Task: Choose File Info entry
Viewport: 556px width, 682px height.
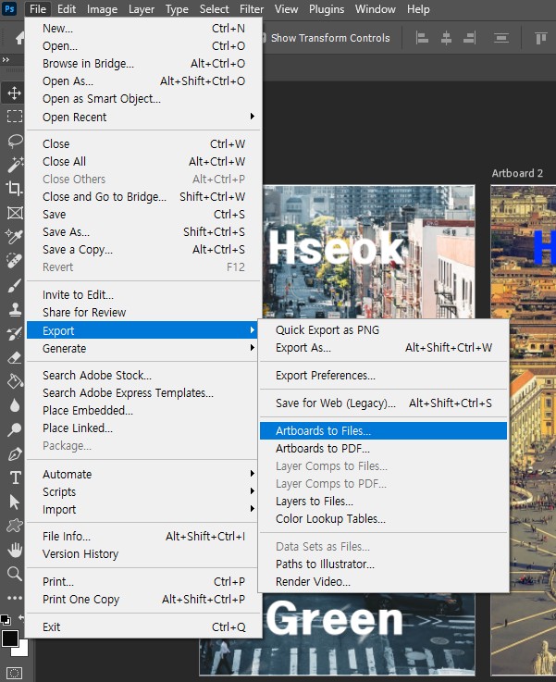Action: [142, 537]
